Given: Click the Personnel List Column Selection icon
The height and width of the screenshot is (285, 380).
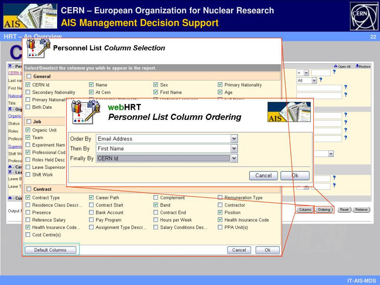Looking at the screenshot, I should 38,48.
